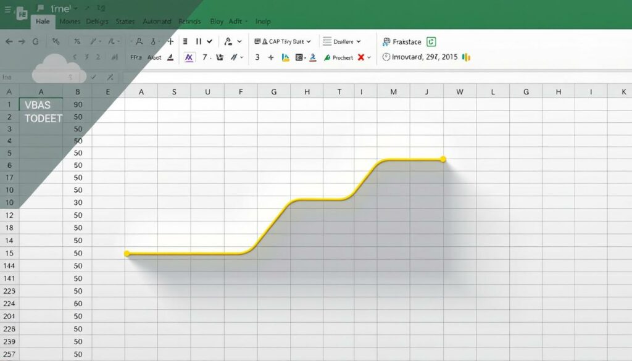Image resolution: width=632 pixels, height=361 pixels.
Task: Click the table grid icon with dropdown
Action: (301, 57)
